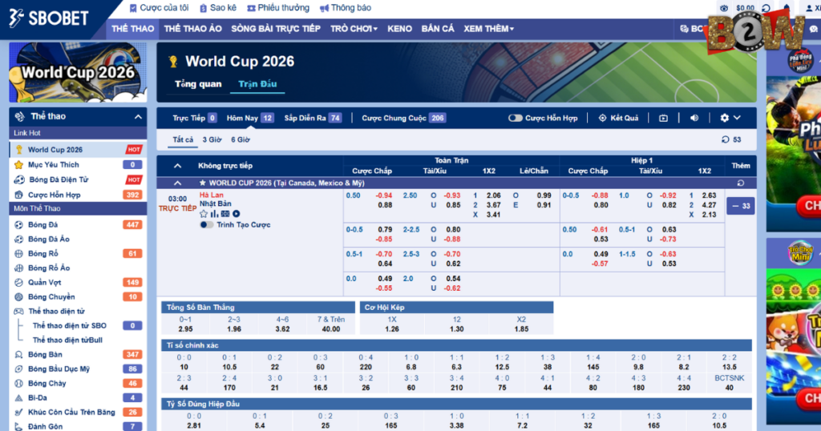Refresh the WORLD CUP 2026 league

740,183
